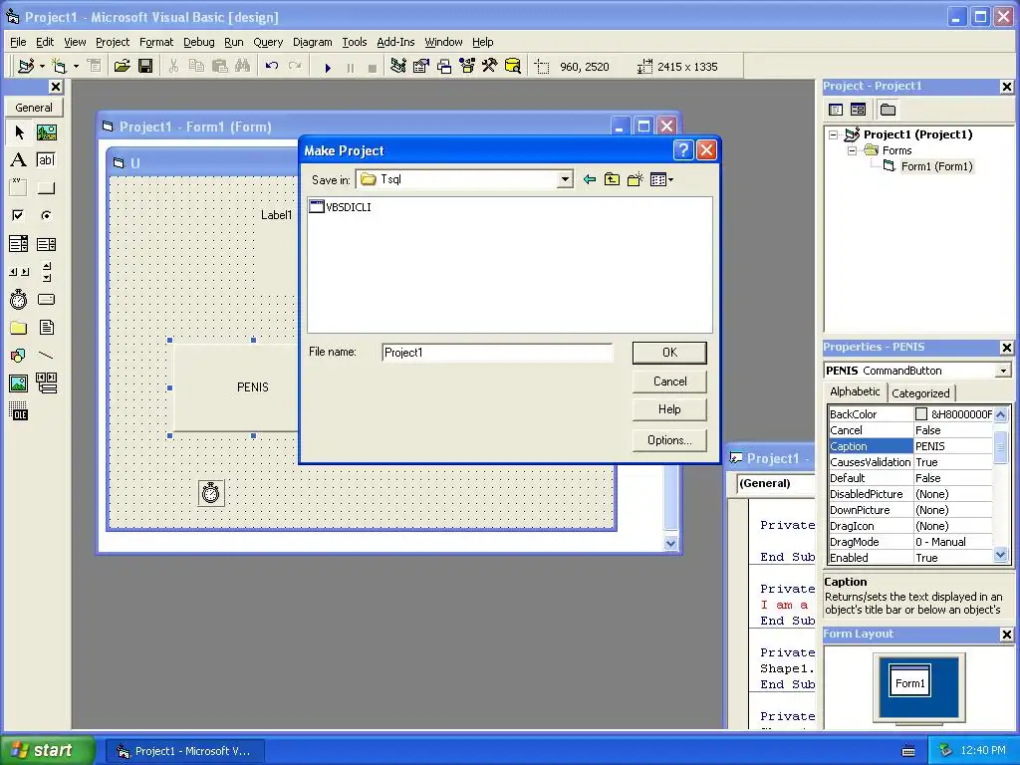The width and height of the screenshot is (1020, 765).
Task: Start the program with the Run arrow
Action: pos(328,67)
